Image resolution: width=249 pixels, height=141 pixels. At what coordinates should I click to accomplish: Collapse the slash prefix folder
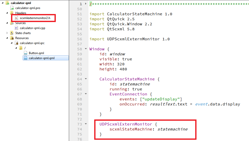(16, 48)
